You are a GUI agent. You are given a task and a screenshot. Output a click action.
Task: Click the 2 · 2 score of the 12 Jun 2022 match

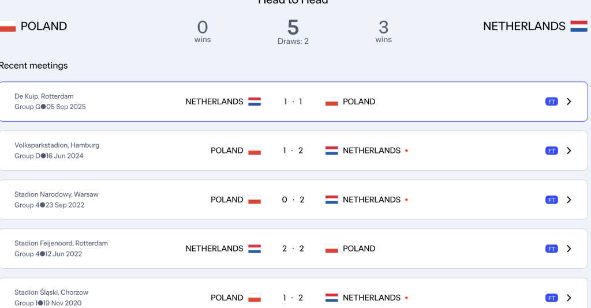[293, 249]
